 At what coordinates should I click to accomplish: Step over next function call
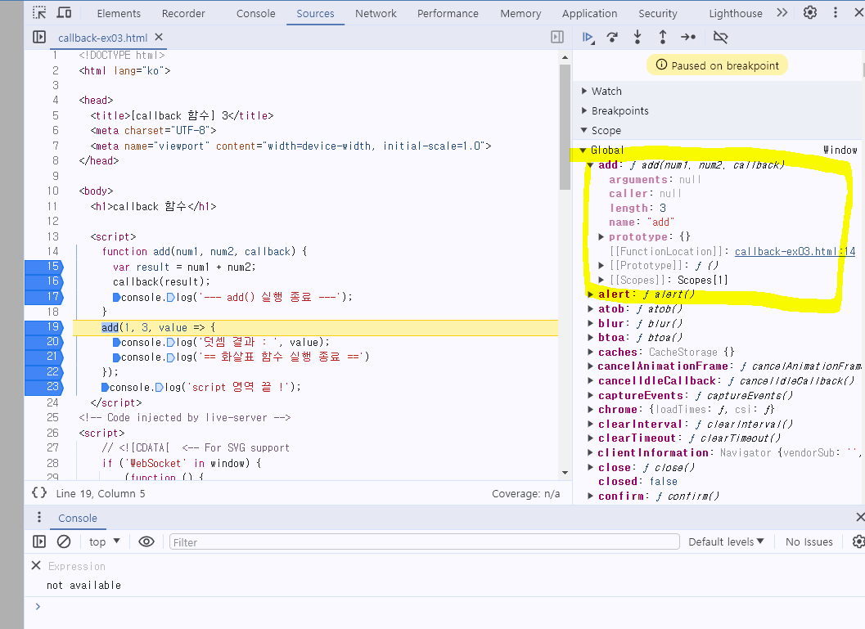(612, 37)
